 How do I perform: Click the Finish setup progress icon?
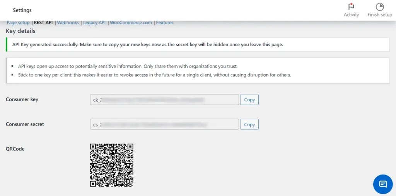coord(379,7)
